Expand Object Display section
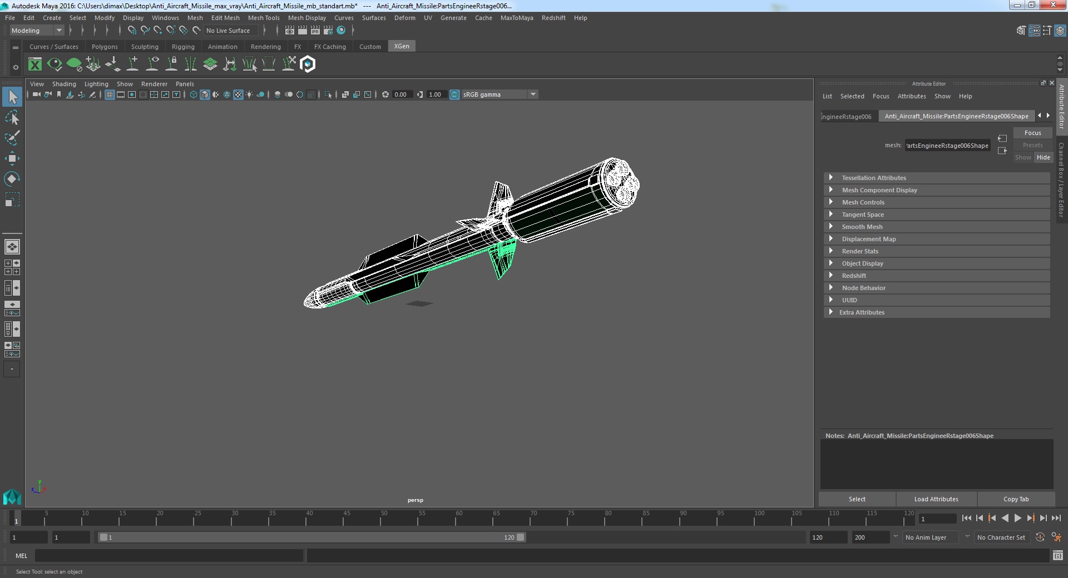This screenshot has height=578, width=1068. click(937, 263)
